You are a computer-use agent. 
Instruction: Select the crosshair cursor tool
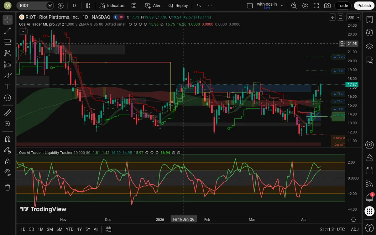point(8,20)
